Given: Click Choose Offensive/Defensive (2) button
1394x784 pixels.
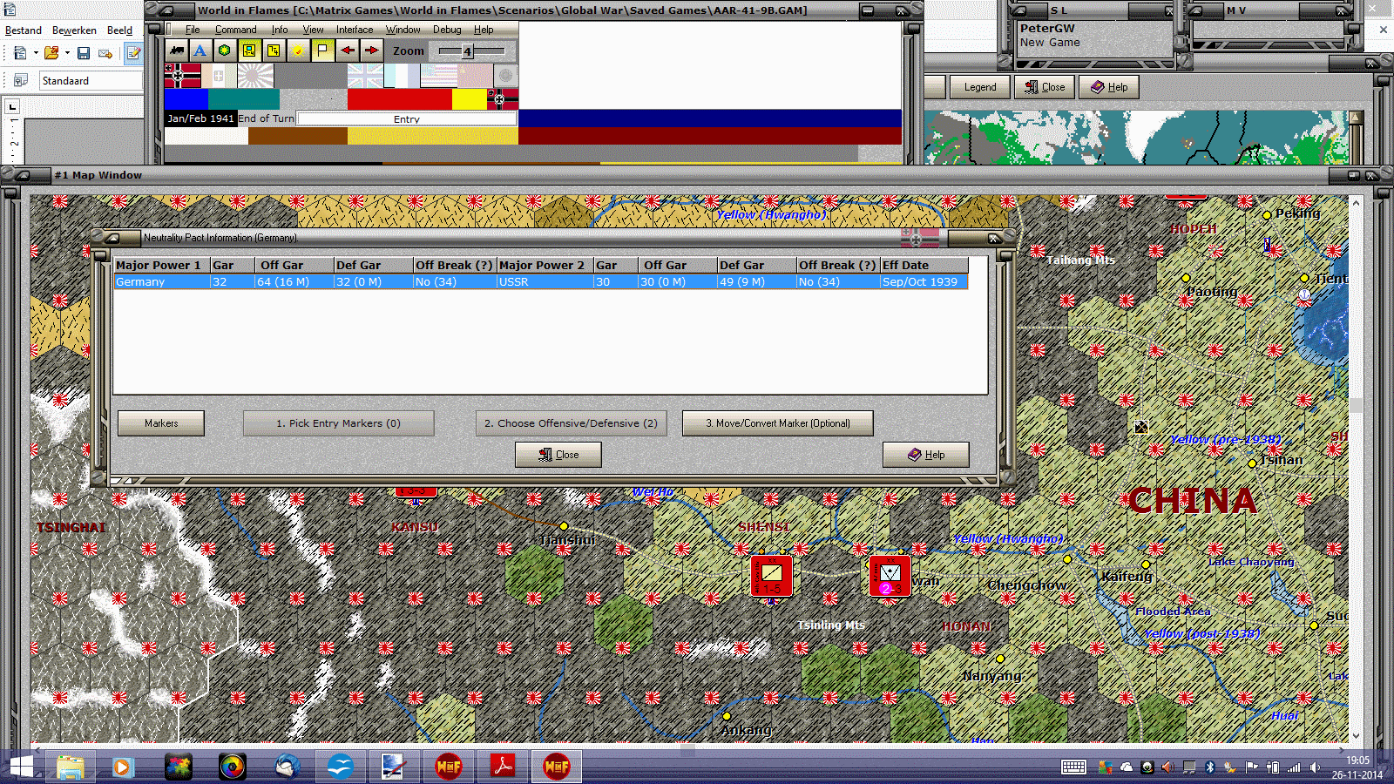Looking at the screenshot, I should pos(572,423).
